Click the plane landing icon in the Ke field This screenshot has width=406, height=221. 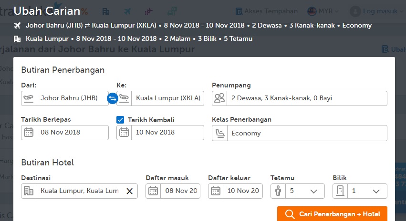125,98
